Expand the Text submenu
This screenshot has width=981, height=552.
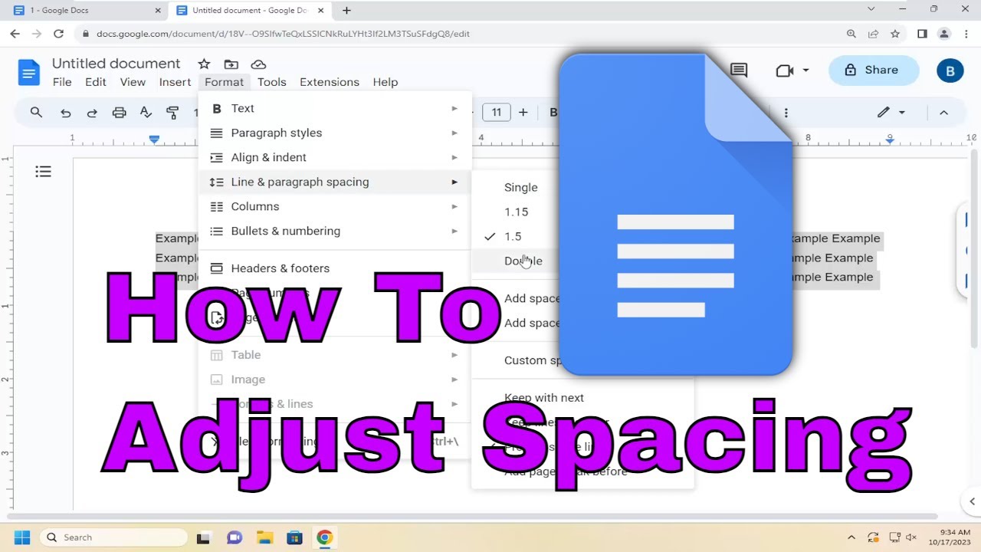click(334, 108)
